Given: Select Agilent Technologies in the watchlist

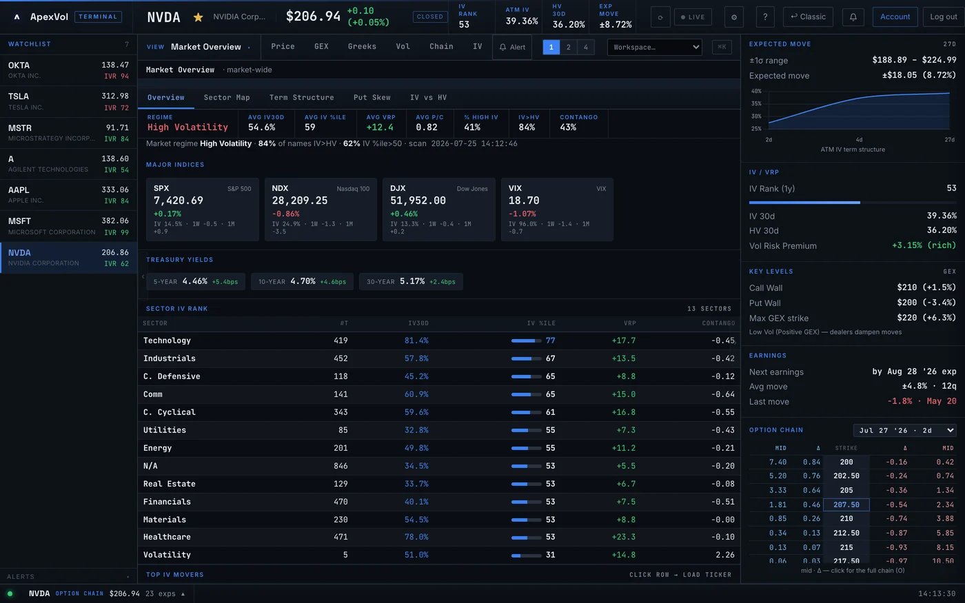Looking at the screenshot, I should click(68, 164).
